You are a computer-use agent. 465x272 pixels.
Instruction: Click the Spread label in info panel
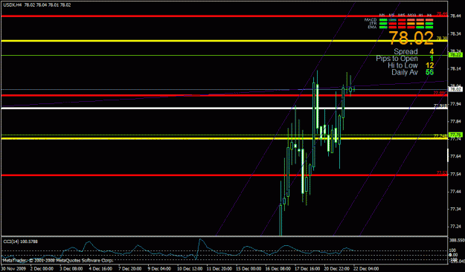[x=405, y=51]
